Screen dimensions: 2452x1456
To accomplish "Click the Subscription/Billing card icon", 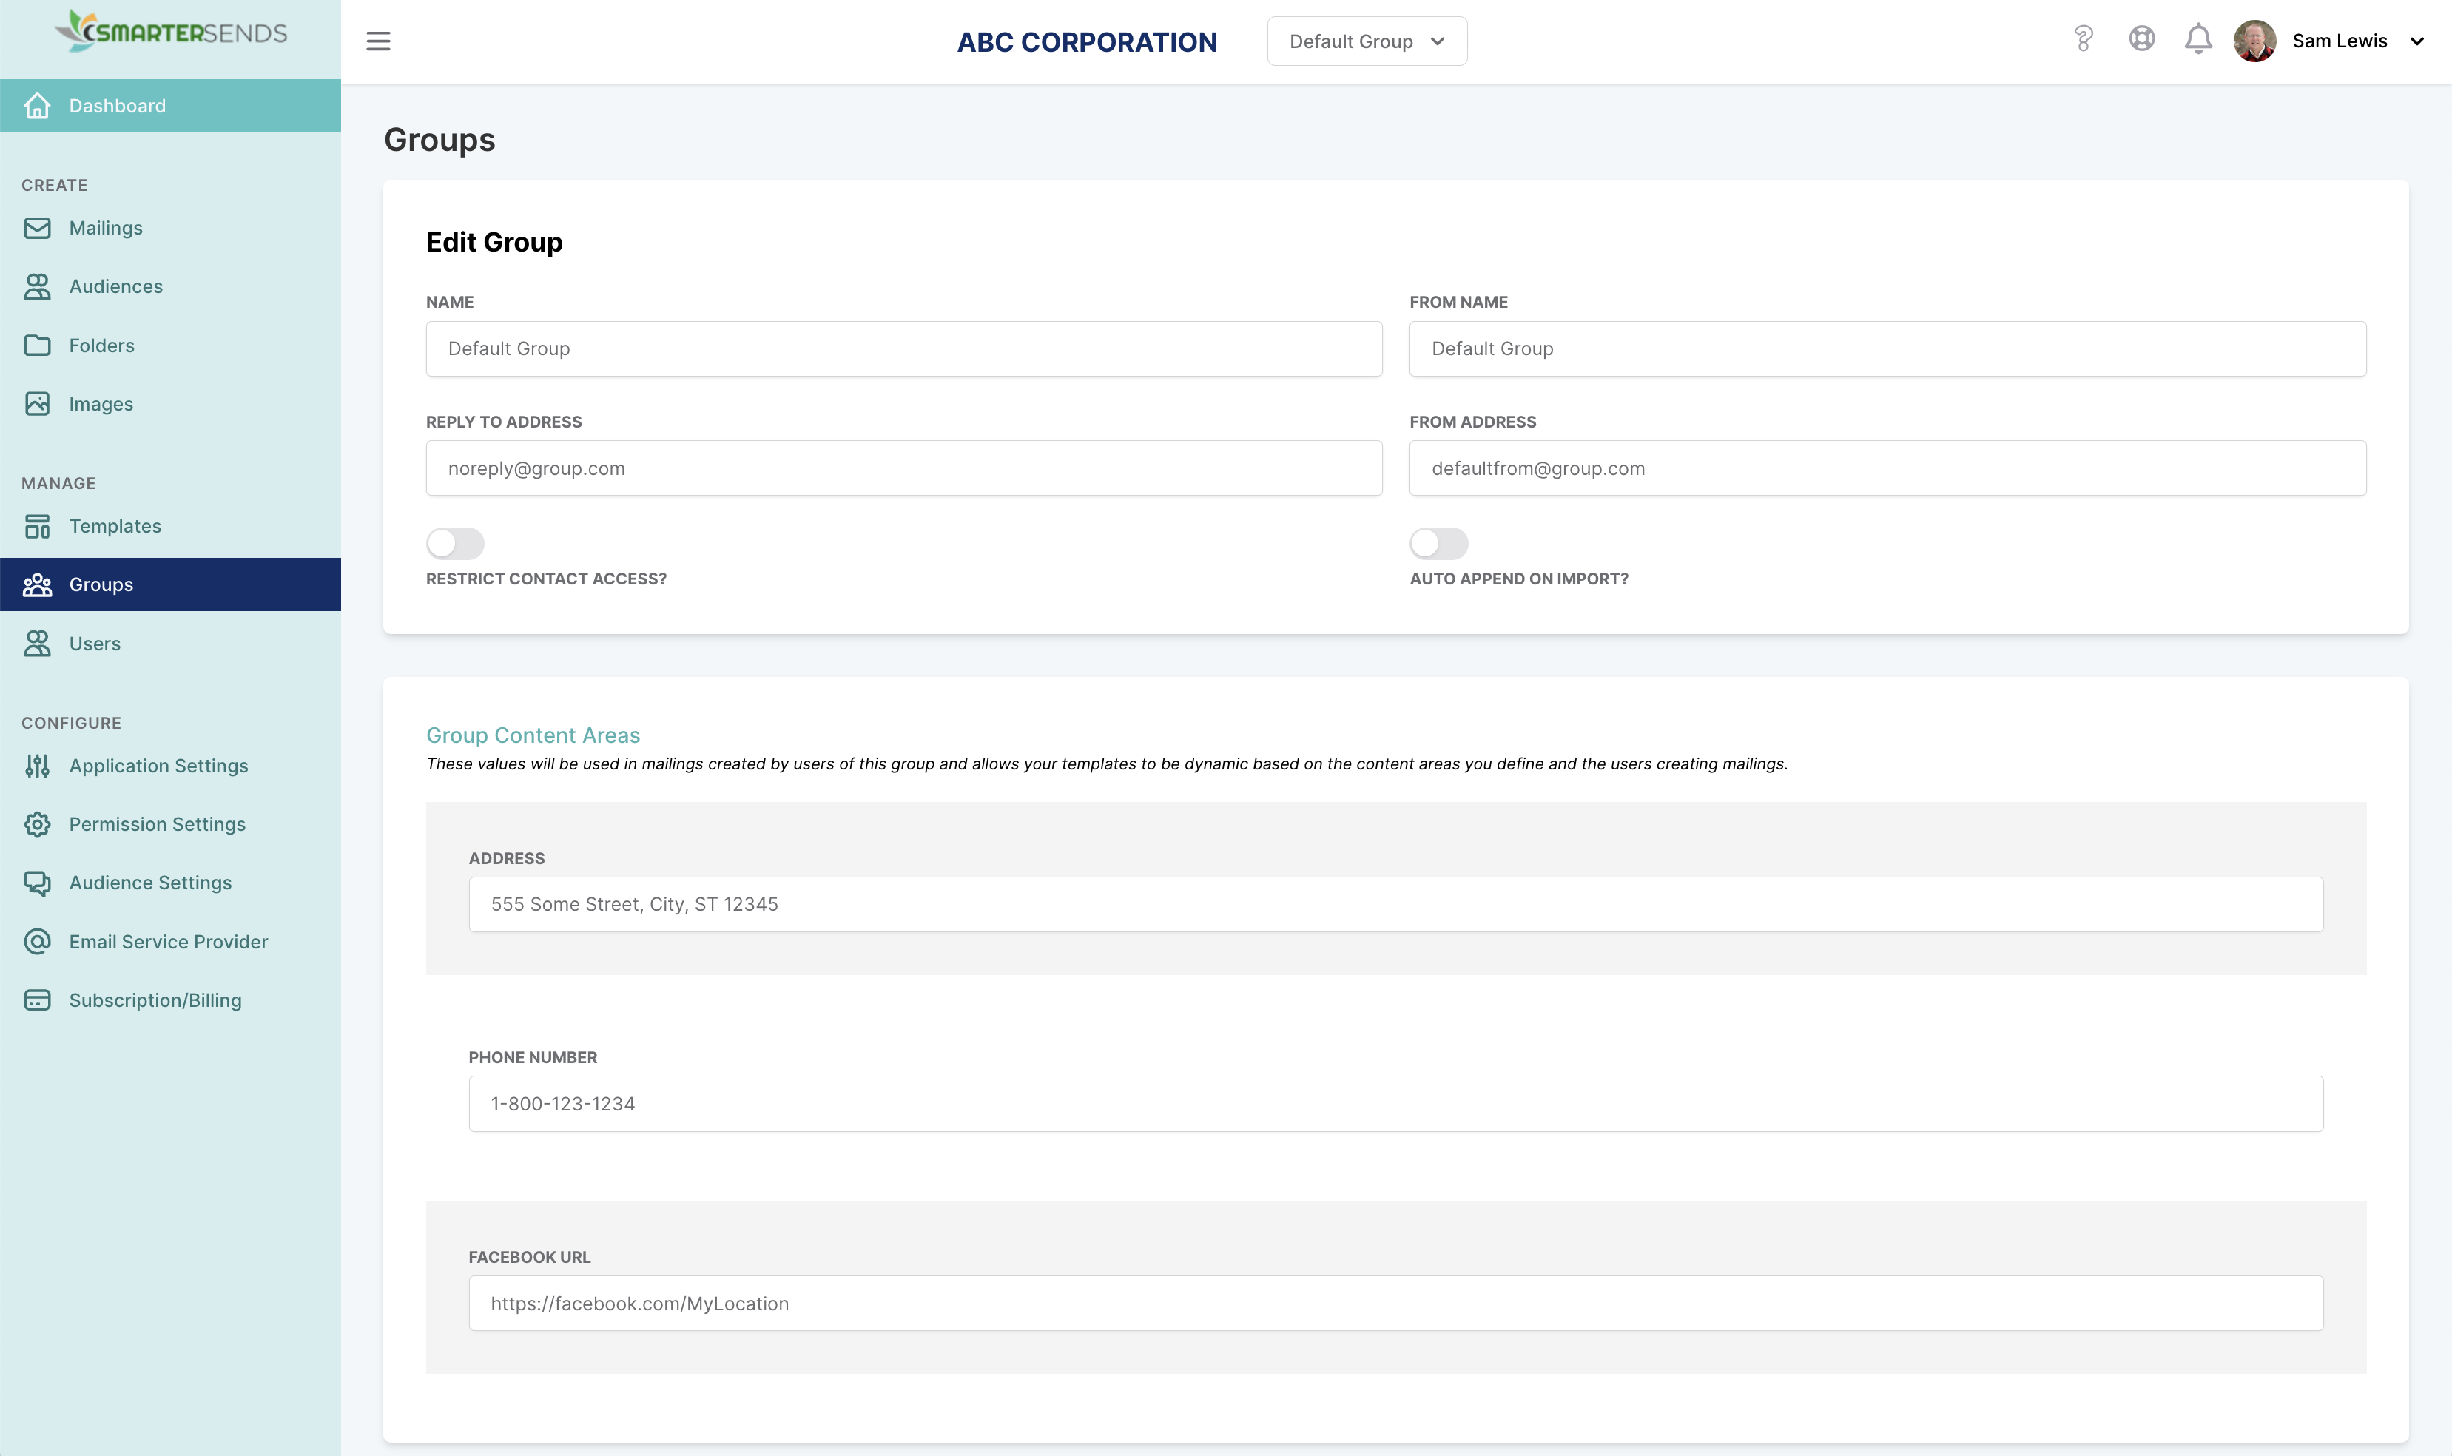I will [x=37, y=1001].
